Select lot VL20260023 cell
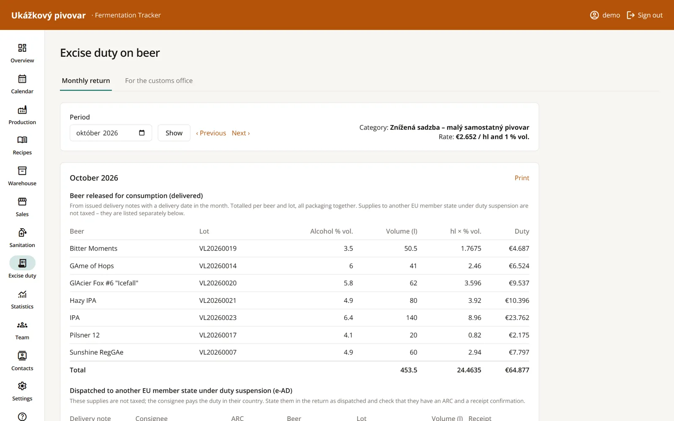The width and height of the screenshot is (674, 421). pos(218,318)
